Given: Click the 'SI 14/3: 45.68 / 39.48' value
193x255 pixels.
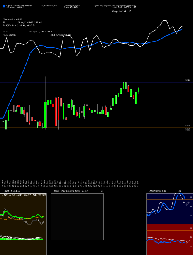Looking at the screenshot, I should [x=30, y=22].
